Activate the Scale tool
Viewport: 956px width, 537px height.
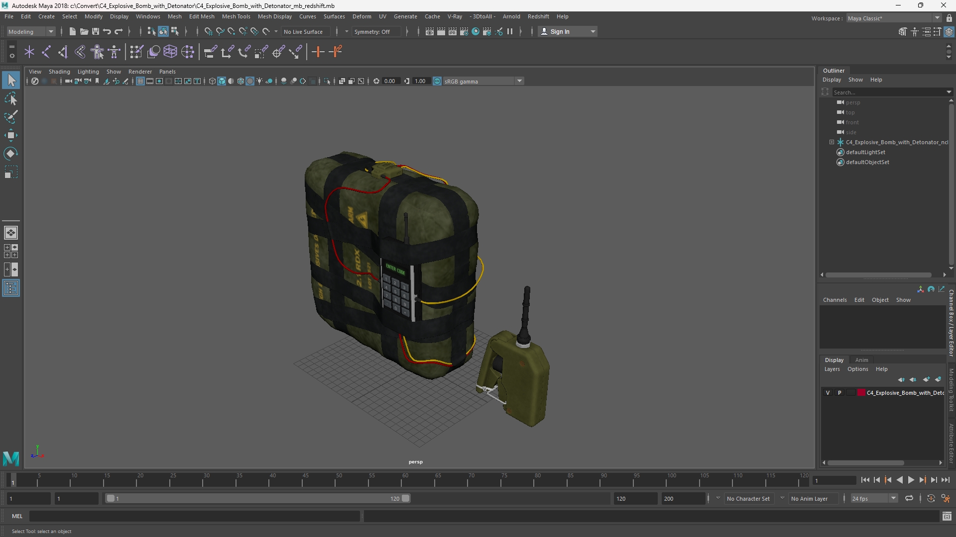[11, 172]
